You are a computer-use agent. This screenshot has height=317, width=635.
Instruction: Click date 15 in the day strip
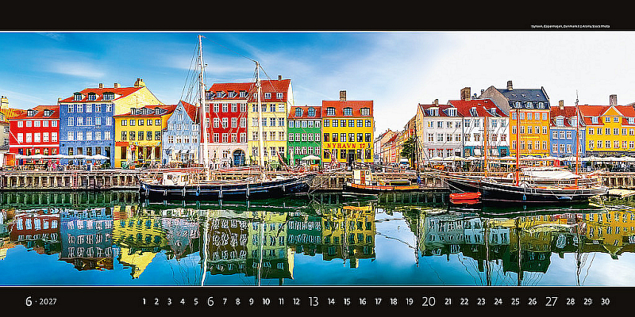pos(347,302)
